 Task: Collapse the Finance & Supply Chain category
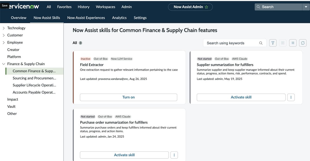click(x=4, y=64)
